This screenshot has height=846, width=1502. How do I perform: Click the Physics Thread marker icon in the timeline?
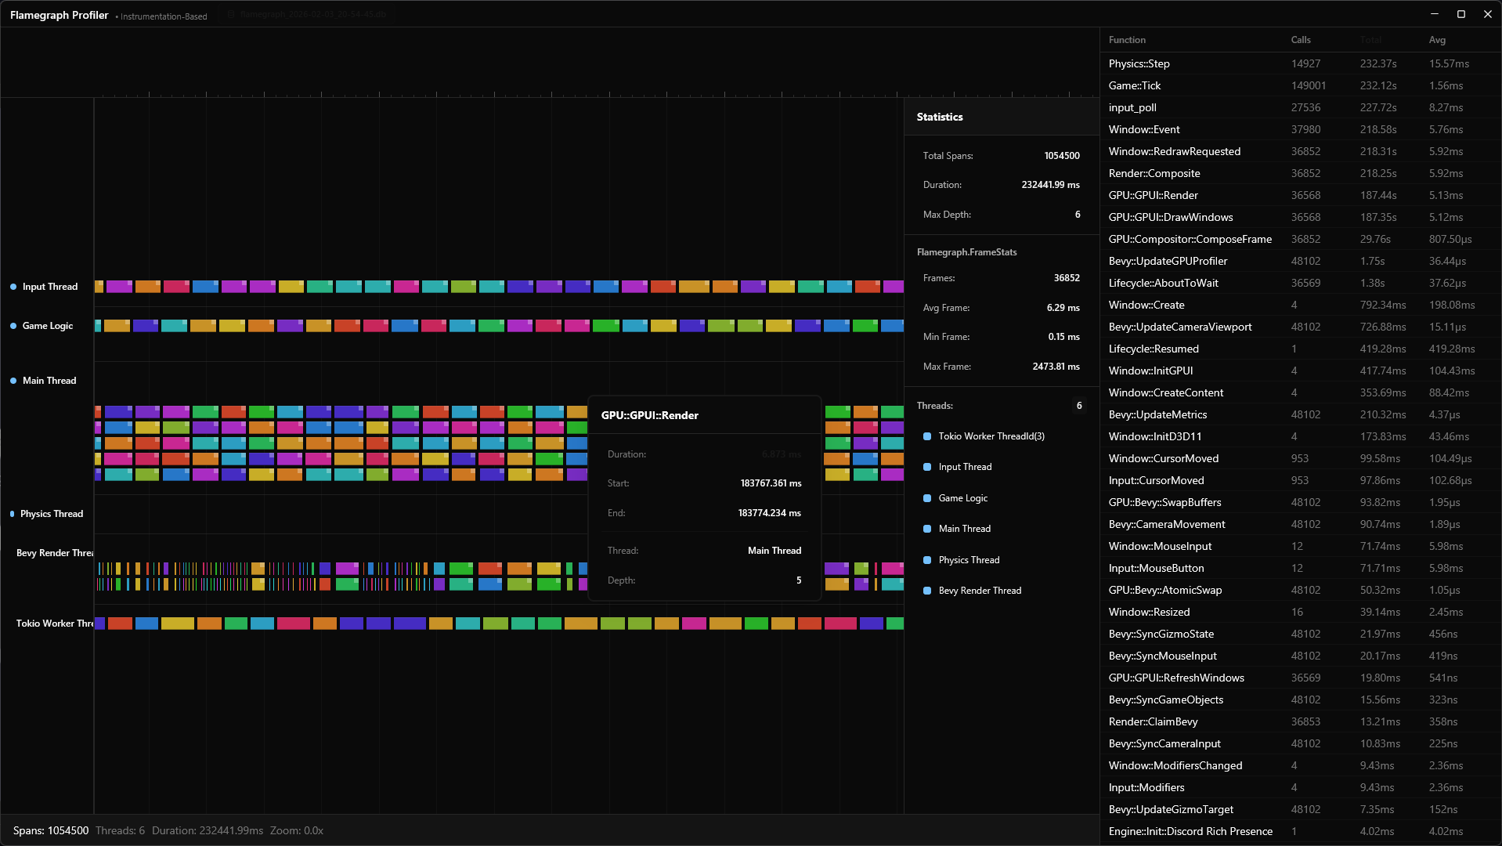click(11, 514)
